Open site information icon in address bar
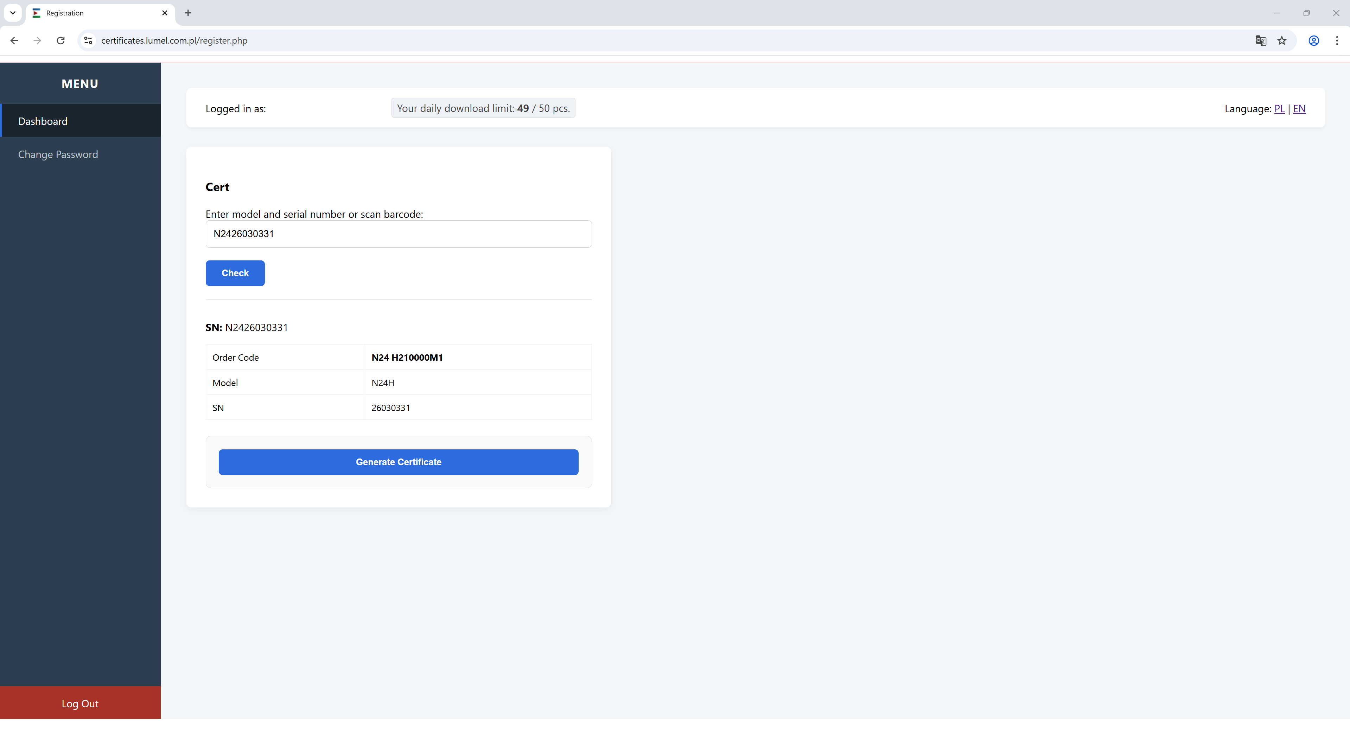The height and width of the screenshot is (733, 1350). pyautogui.click(x=88, y=40)
